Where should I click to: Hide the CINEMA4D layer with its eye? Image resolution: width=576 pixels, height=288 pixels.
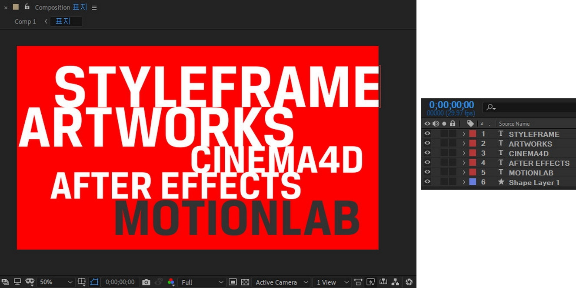(x=427, y=153)
